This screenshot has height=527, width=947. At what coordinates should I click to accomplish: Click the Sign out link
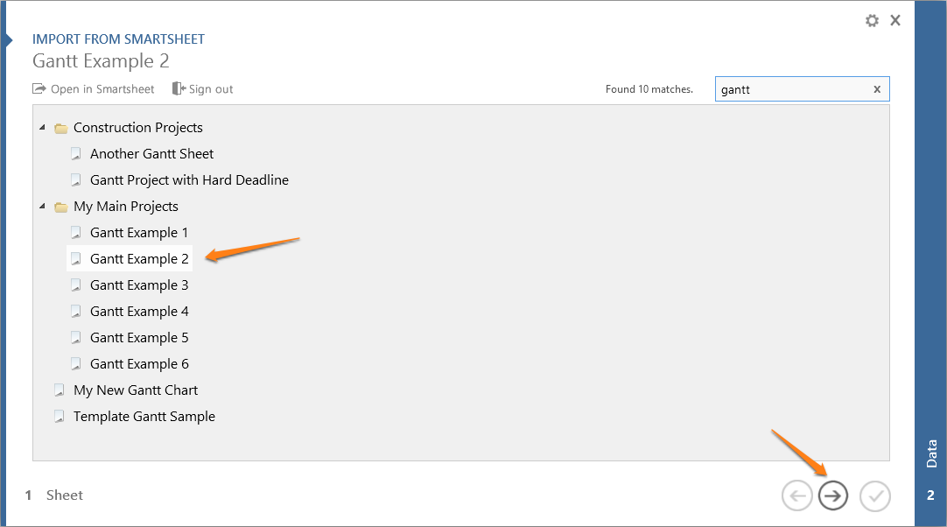(203, 89)
